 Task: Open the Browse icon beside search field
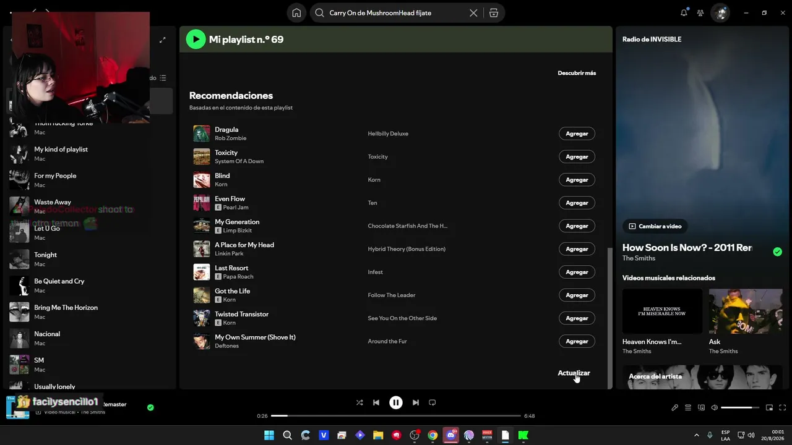(x=493, y=13)
